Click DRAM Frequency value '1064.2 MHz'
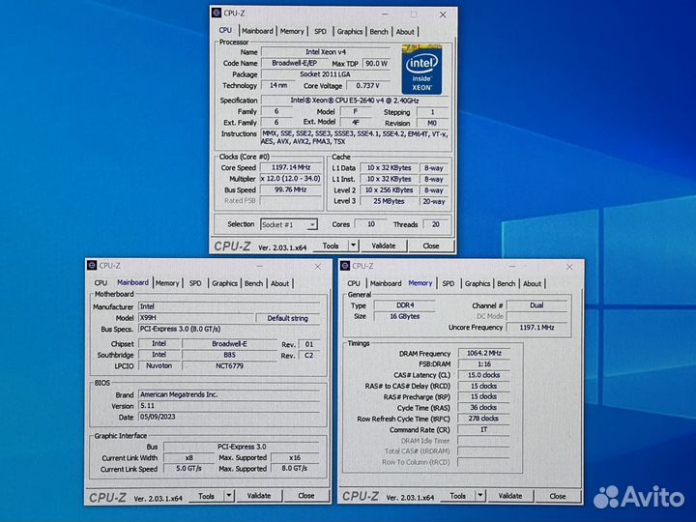 coord(484,354)
